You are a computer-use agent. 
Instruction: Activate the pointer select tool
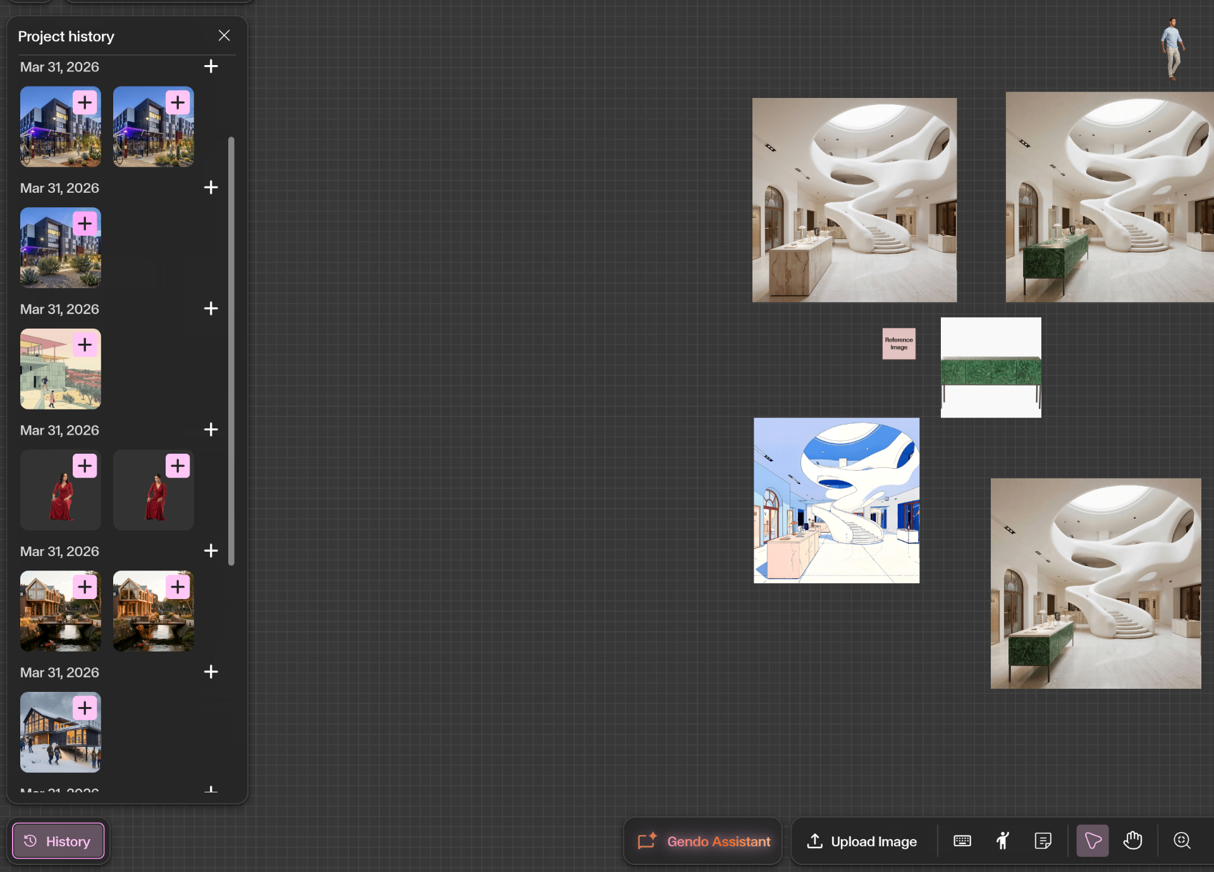tap(1092, 840)
